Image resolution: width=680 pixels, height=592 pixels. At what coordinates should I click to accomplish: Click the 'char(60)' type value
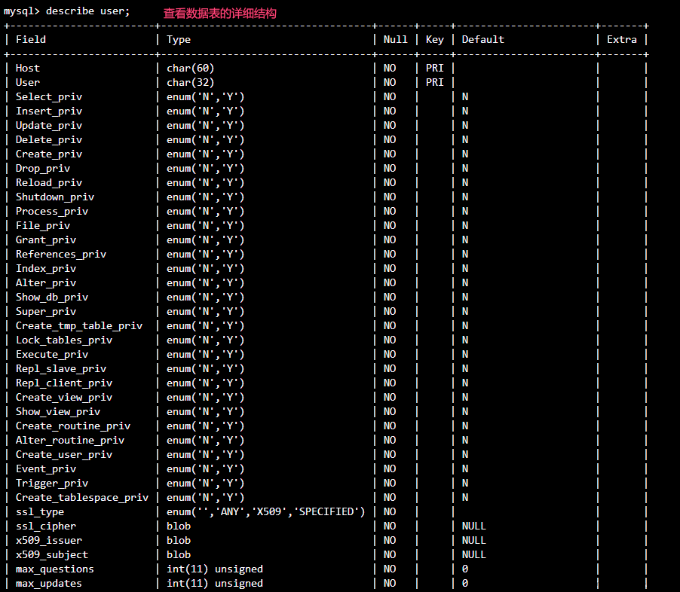(x=191, y=68)
